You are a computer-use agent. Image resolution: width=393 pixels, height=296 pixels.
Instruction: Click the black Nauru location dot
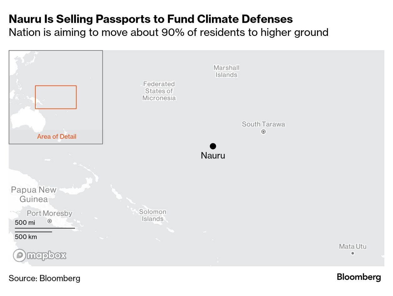tap(213, 146)
